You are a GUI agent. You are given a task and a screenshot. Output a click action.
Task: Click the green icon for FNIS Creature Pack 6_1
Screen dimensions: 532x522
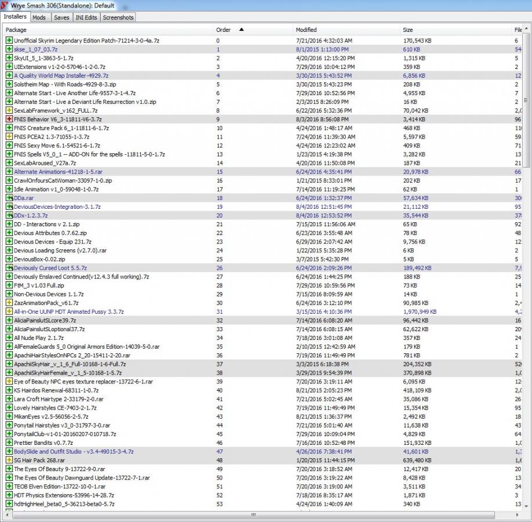[x=9, y=128]
